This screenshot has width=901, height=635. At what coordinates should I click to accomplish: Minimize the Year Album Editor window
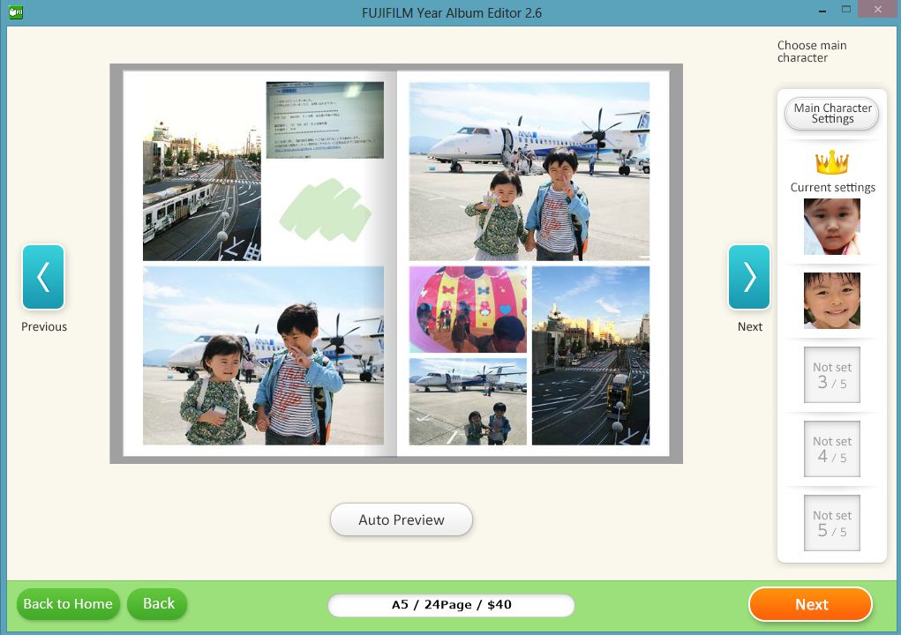(822, 10)
